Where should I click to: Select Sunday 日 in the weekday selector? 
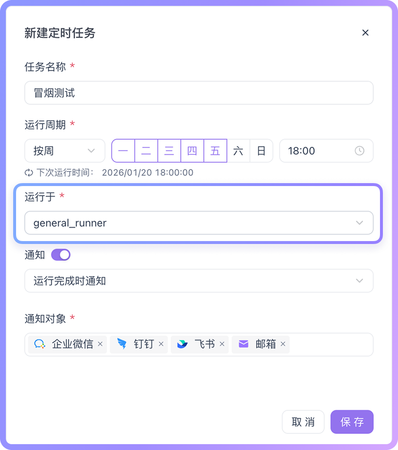tap(261, 150)
